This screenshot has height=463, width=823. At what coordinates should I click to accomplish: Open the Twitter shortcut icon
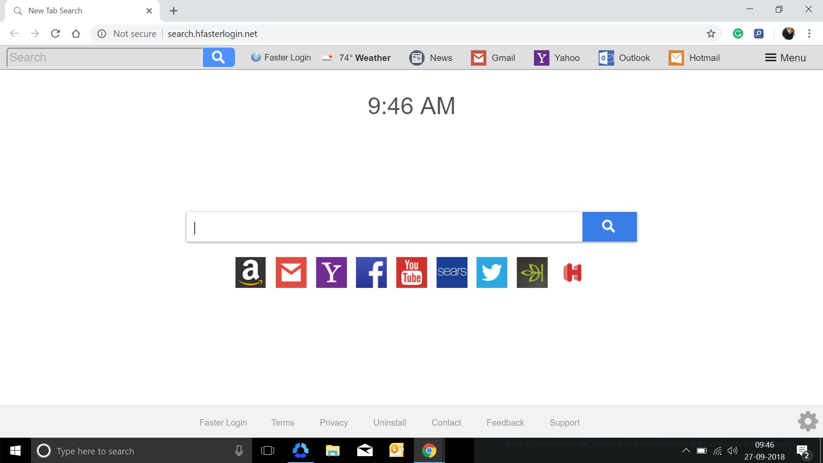(x=491, y=272)
